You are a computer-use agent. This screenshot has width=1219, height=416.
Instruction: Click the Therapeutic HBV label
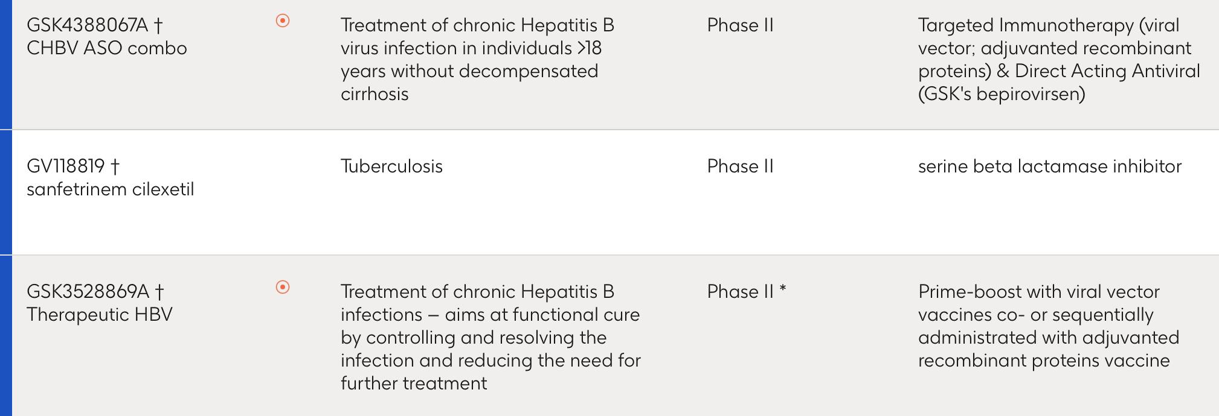point(100,315)
